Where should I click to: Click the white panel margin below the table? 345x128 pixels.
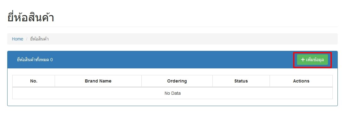[x=172, y=102]
